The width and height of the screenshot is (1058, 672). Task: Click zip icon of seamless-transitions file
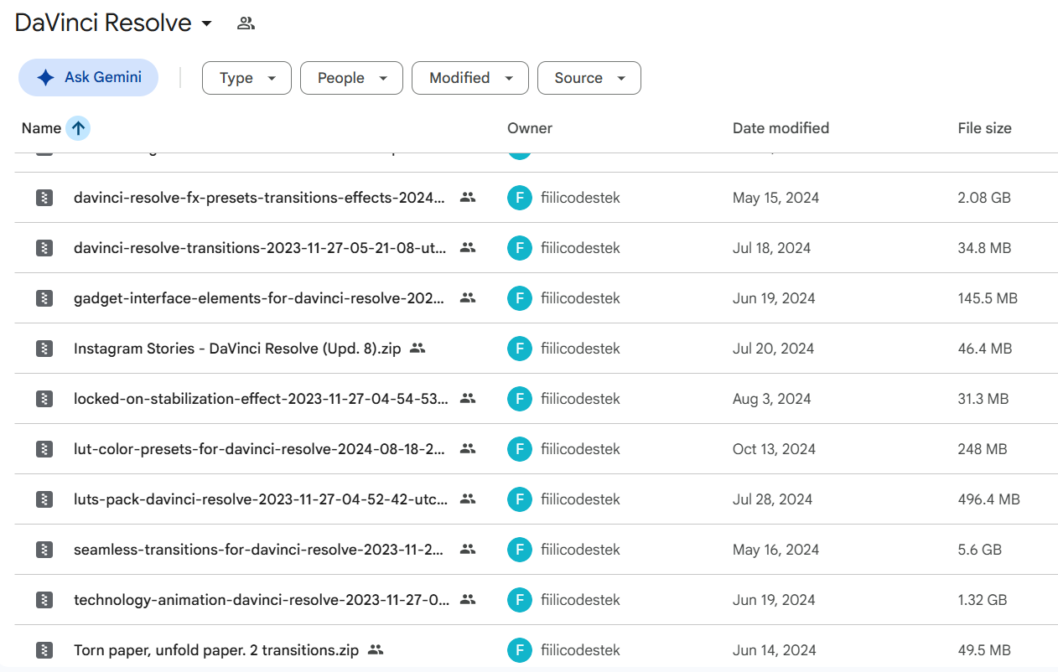(44, 550)
